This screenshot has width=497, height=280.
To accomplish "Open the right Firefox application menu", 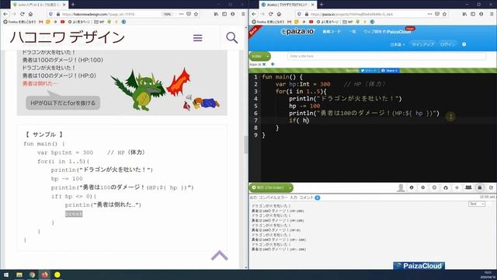I will [492, 14].
